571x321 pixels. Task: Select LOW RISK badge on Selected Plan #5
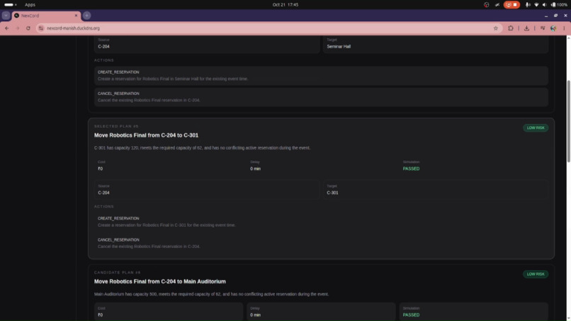point(536,128)
